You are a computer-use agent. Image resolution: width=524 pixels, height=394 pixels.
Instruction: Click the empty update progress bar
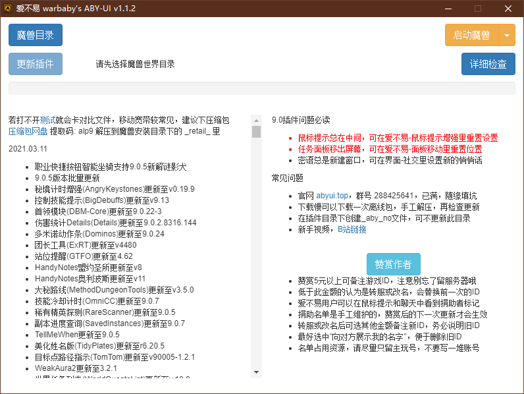(261, 88)
